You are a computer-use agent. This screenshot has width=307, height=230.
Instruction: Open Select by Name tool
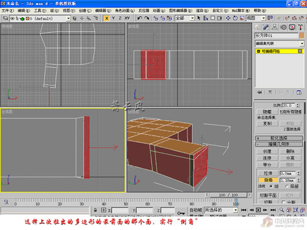[206, 18]
